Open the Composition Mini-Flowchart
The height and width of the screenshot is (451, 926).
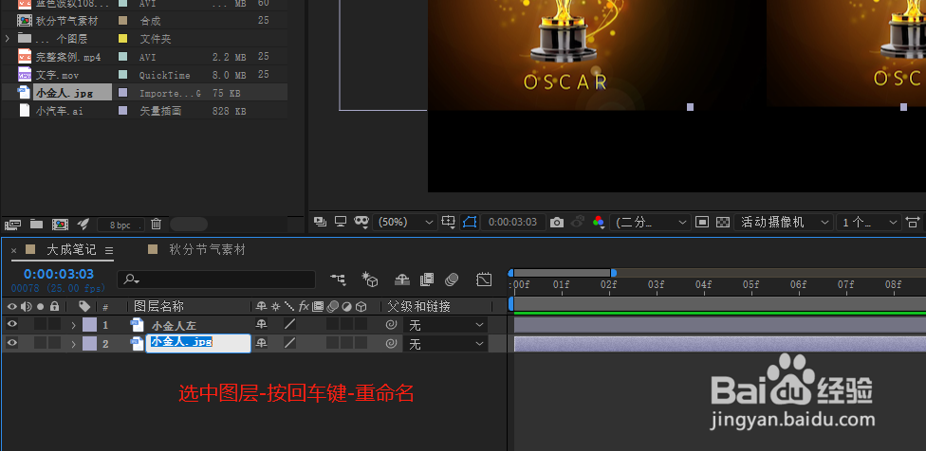pyautogui.click(x=338, y=279)
